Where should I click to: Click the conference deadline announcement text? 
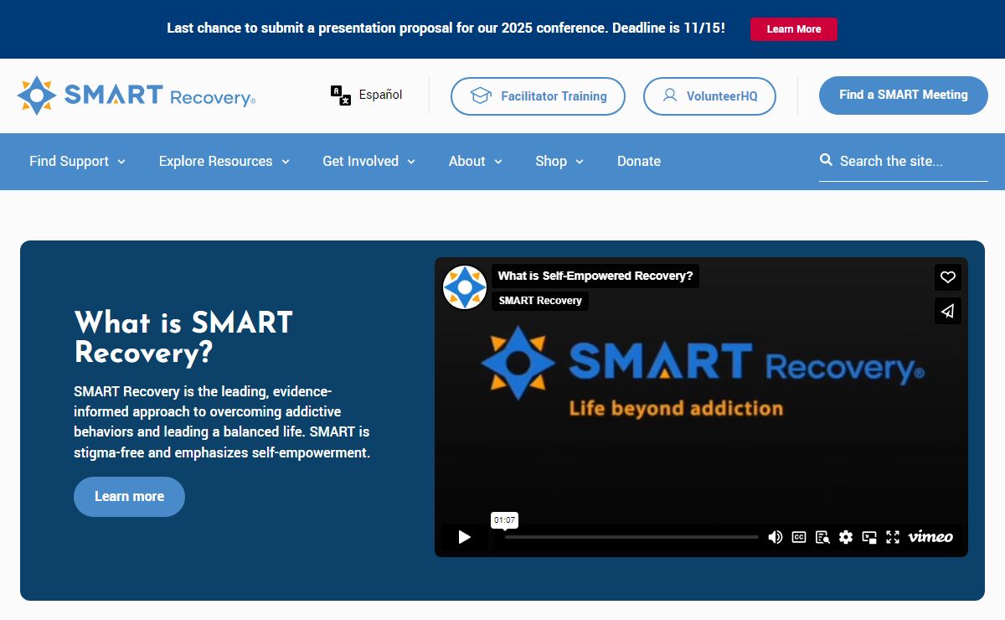[x=446, y=28]
